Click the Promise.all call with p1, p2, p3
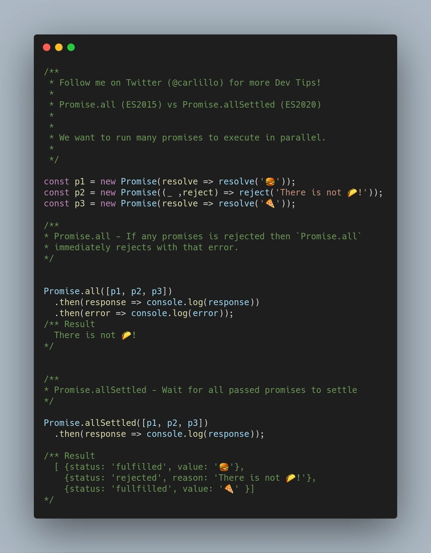 (x=108, y=291)
